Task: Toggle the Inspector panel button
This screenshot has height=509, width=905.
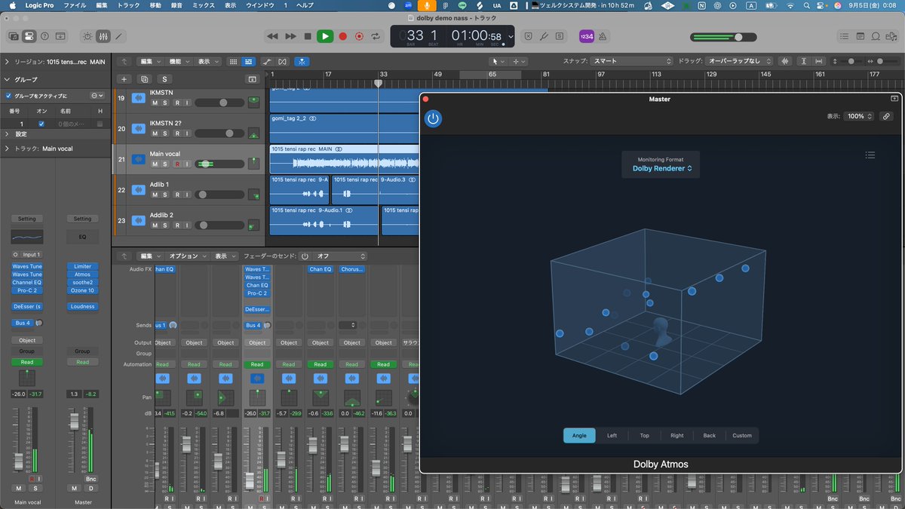Action: [29, 35]
